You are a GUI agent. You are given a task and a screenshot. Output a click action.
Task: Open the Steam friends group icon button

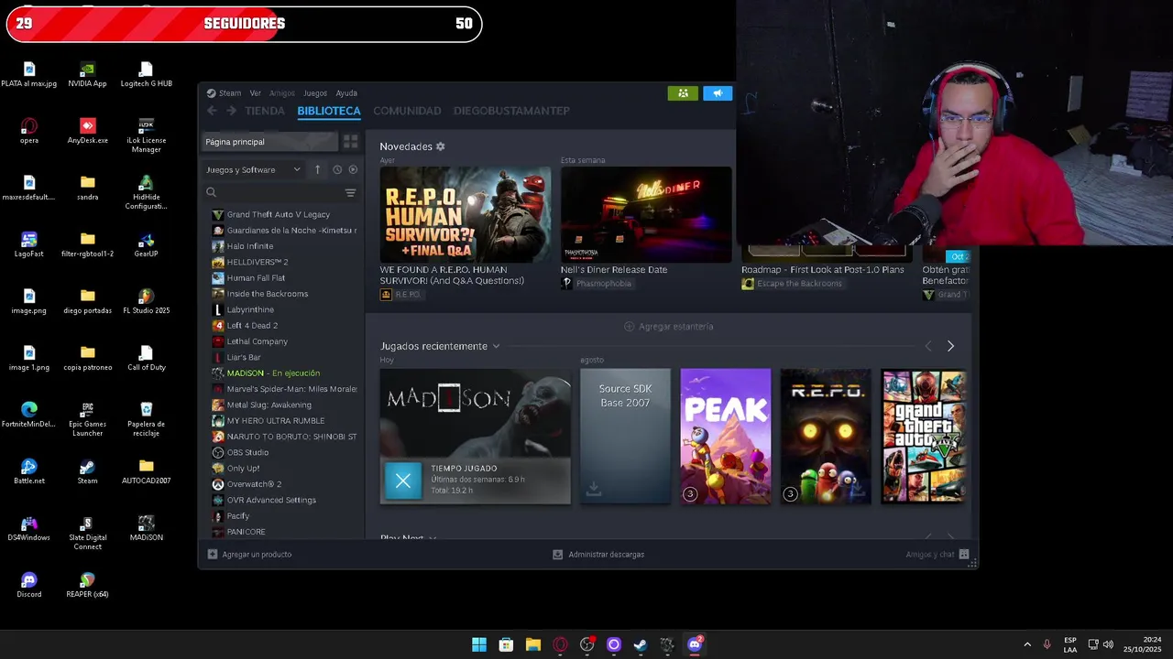(683, 93)
